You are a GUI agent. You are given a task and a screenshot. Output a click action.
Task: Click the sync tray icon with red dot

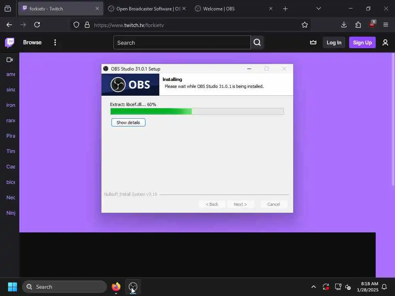click(326, 287)
